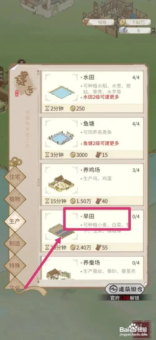Tap the 旱田 title in highlighted box
This screenshot has width=156, height=340.
(89, 217)
